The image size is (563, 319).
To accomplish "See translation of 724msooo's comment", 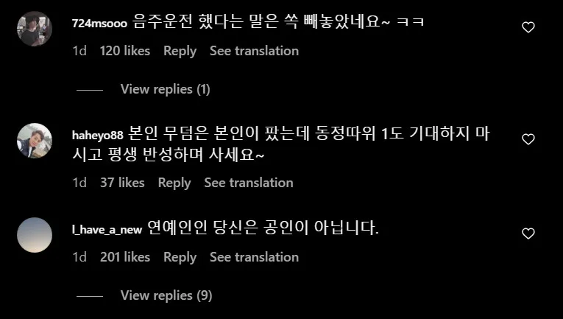I will tap(254, 51).
